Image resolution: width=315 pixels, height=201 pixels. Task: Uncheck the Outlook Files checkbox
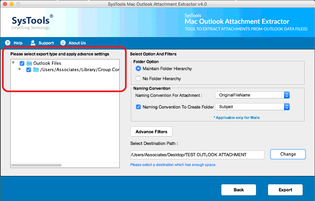pos(22,63)
